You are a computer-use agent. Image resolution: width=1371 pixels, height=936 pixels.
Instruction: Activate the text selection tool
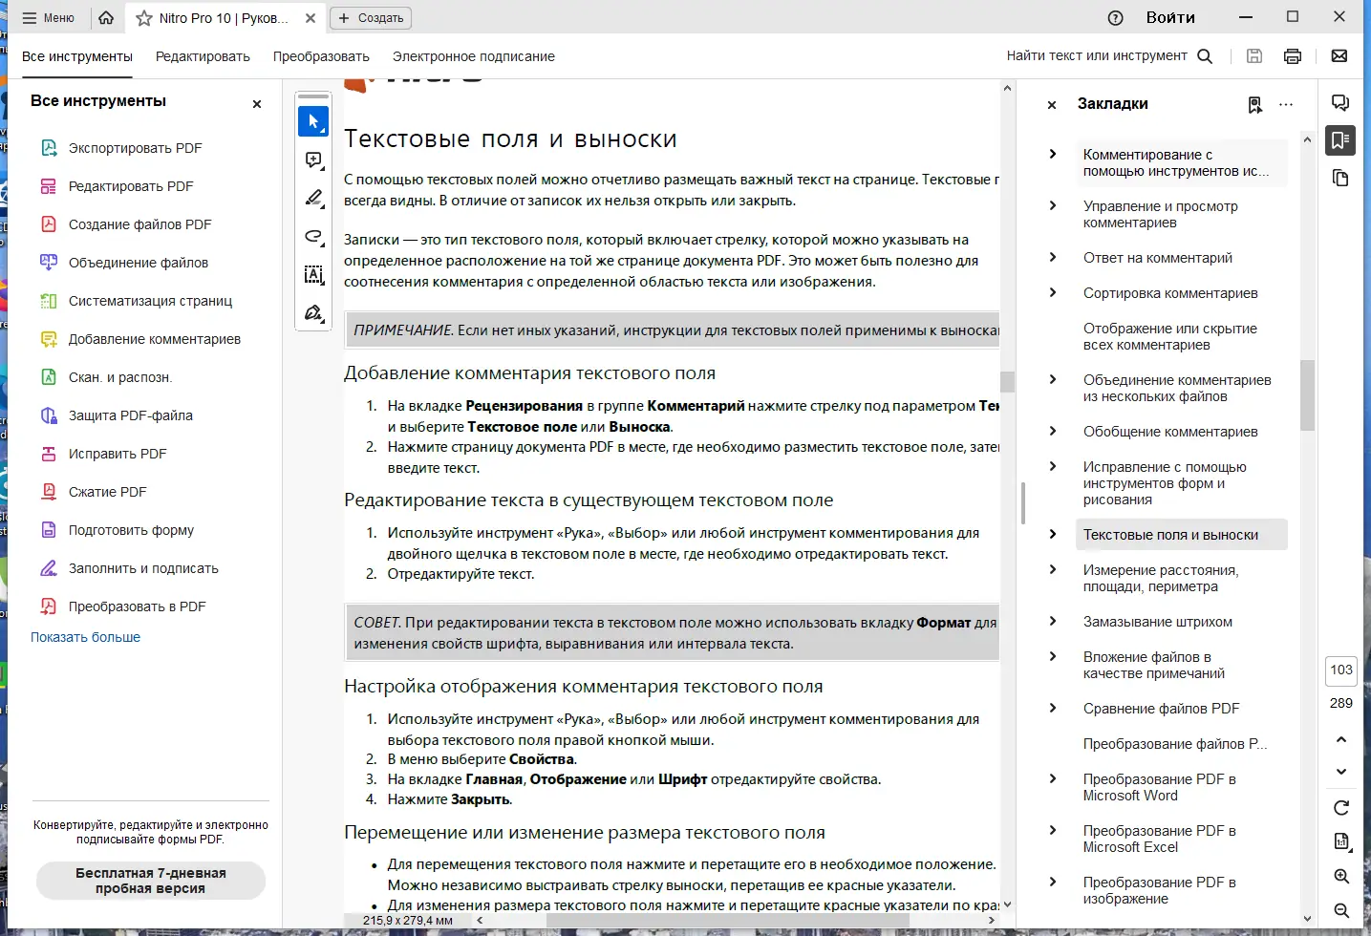point(313,275)
